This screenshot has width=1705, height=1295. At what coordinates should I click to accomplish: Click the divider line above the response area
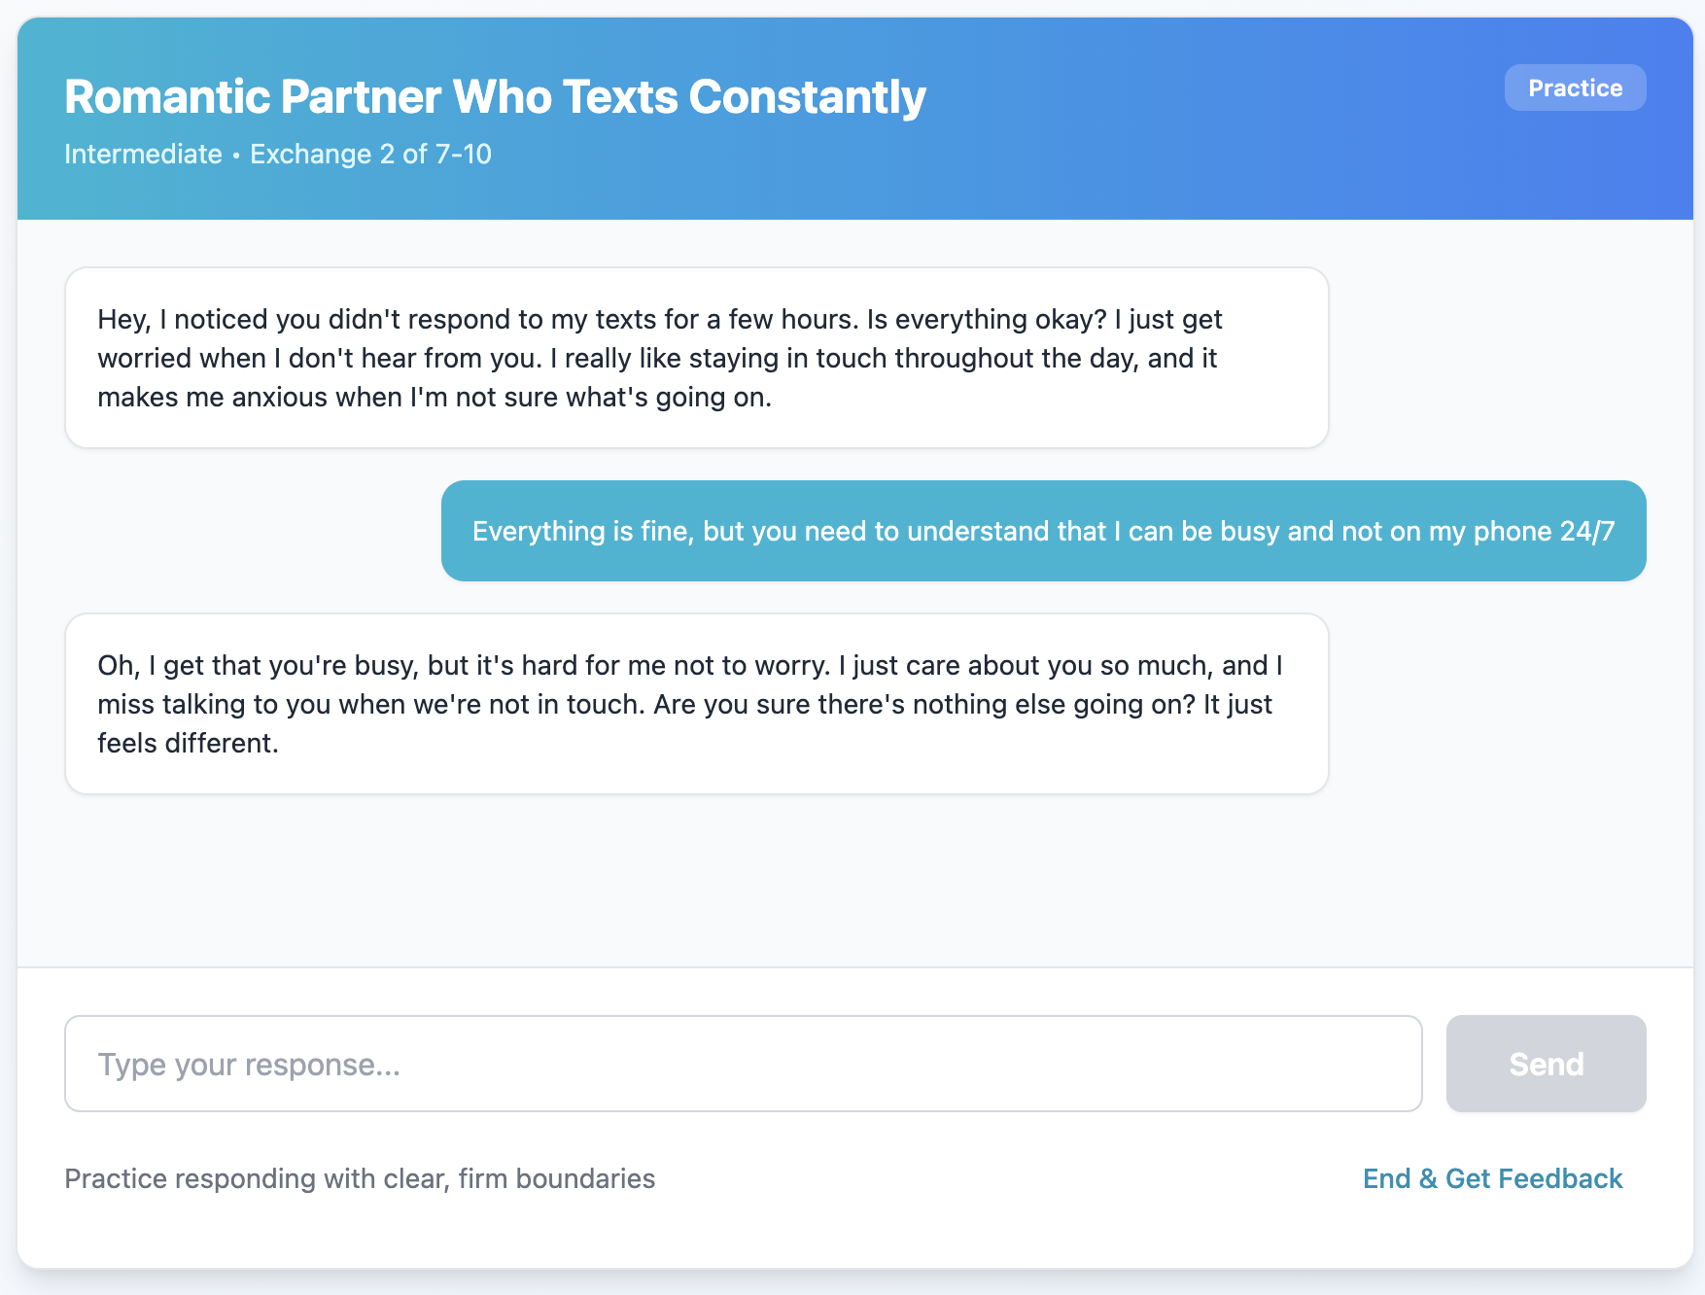click(853, 967)
